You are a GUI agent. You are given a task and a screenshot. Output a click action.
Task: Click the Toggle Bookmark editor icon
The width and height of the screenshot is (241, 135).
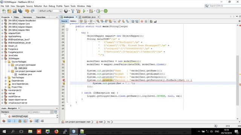click(127, 21)
